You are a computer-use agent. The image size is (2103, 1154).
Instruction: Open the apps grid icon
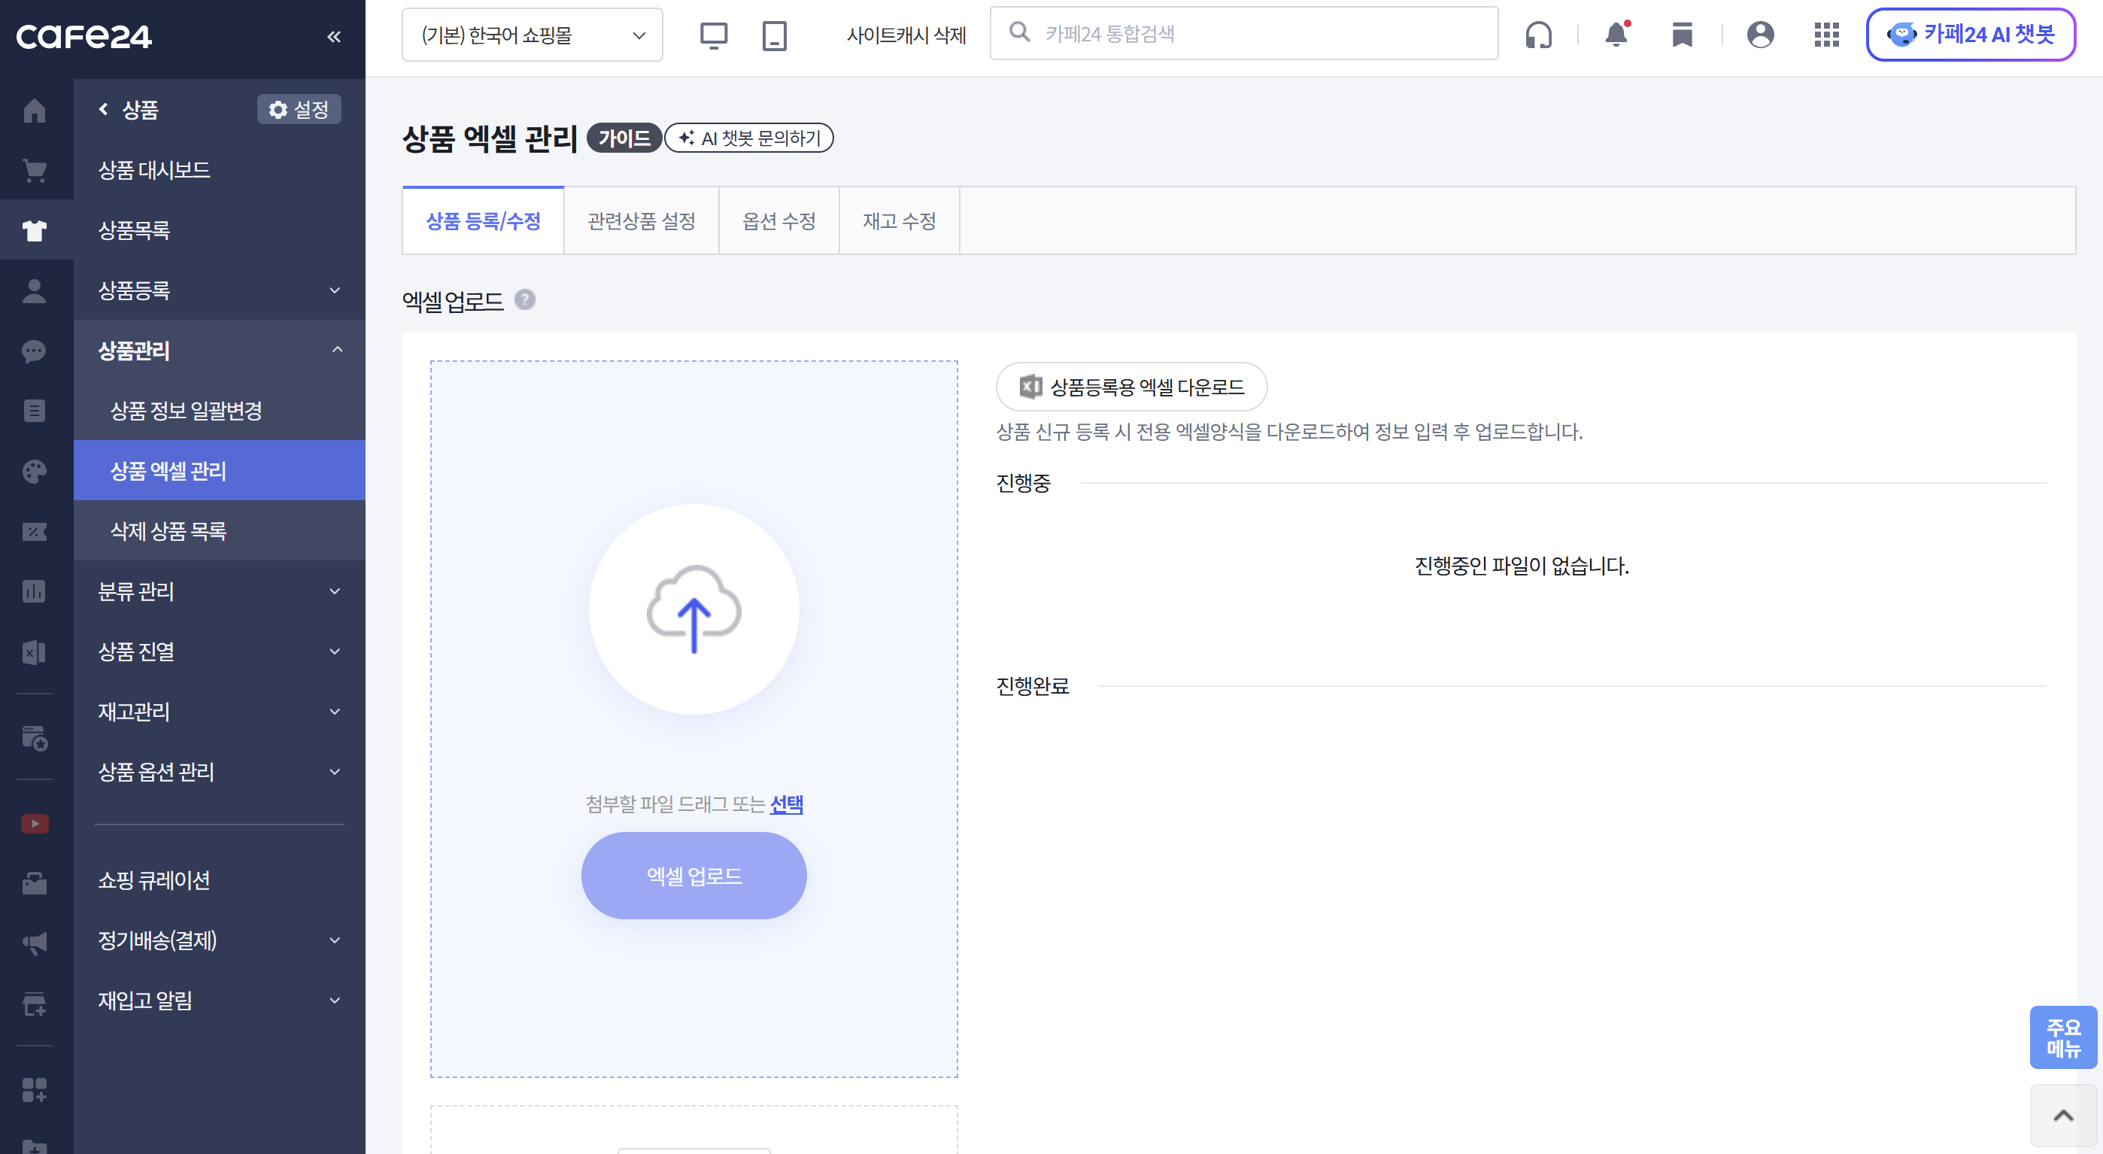(1826, 35)
